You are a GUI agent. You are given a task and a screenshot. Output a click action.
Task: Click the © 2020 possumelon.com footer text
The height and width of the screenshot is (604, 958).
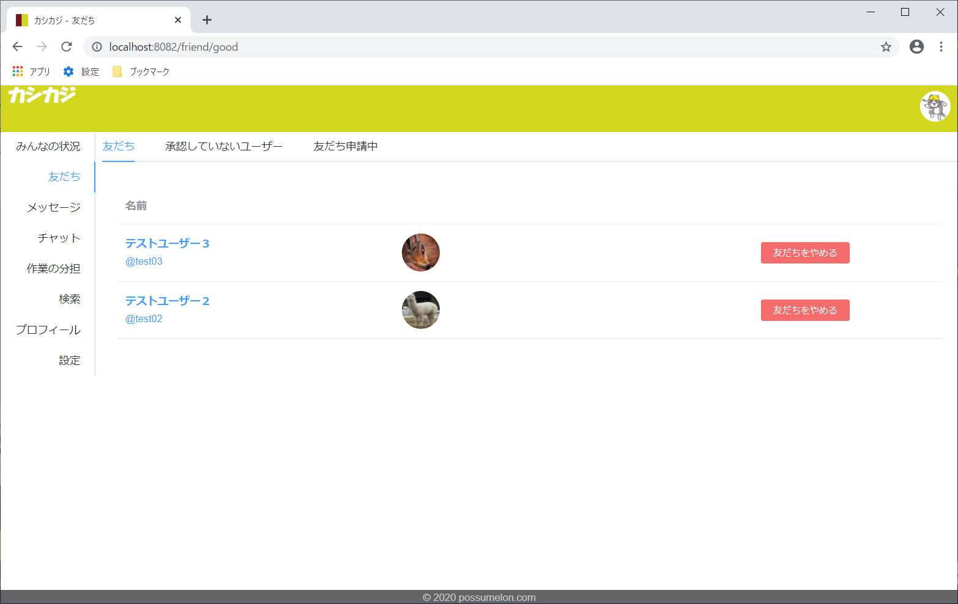point(479,597)
